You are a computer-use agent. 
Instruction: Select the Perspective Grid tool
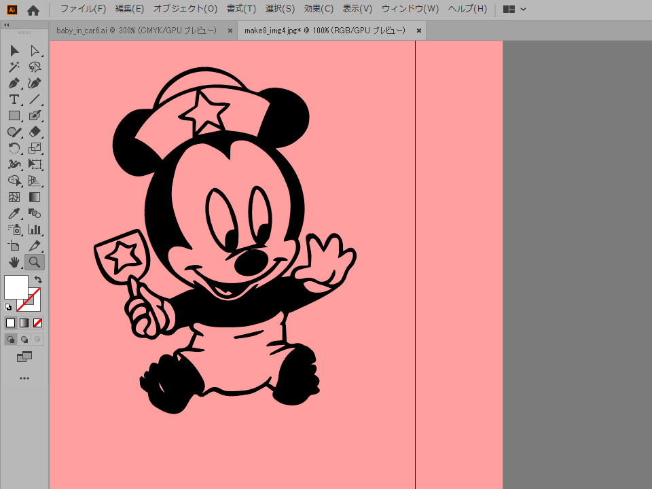point(35,181)
